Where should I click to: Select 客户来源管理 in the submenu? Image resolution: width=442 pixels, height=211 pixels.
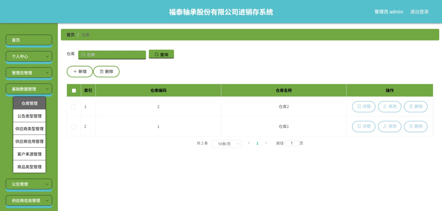coord(29,154)
